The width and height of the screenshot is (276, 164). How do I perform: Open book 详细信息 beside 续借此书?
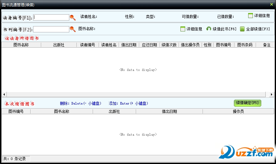(x=191, y=29)
